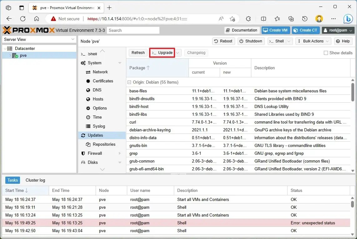Open the Syslog viewer

[99, 126]
